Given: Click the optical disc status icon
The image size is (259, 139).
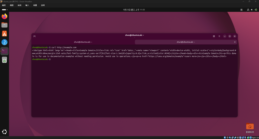Looking at the screenshot, I should pos(227,137).
